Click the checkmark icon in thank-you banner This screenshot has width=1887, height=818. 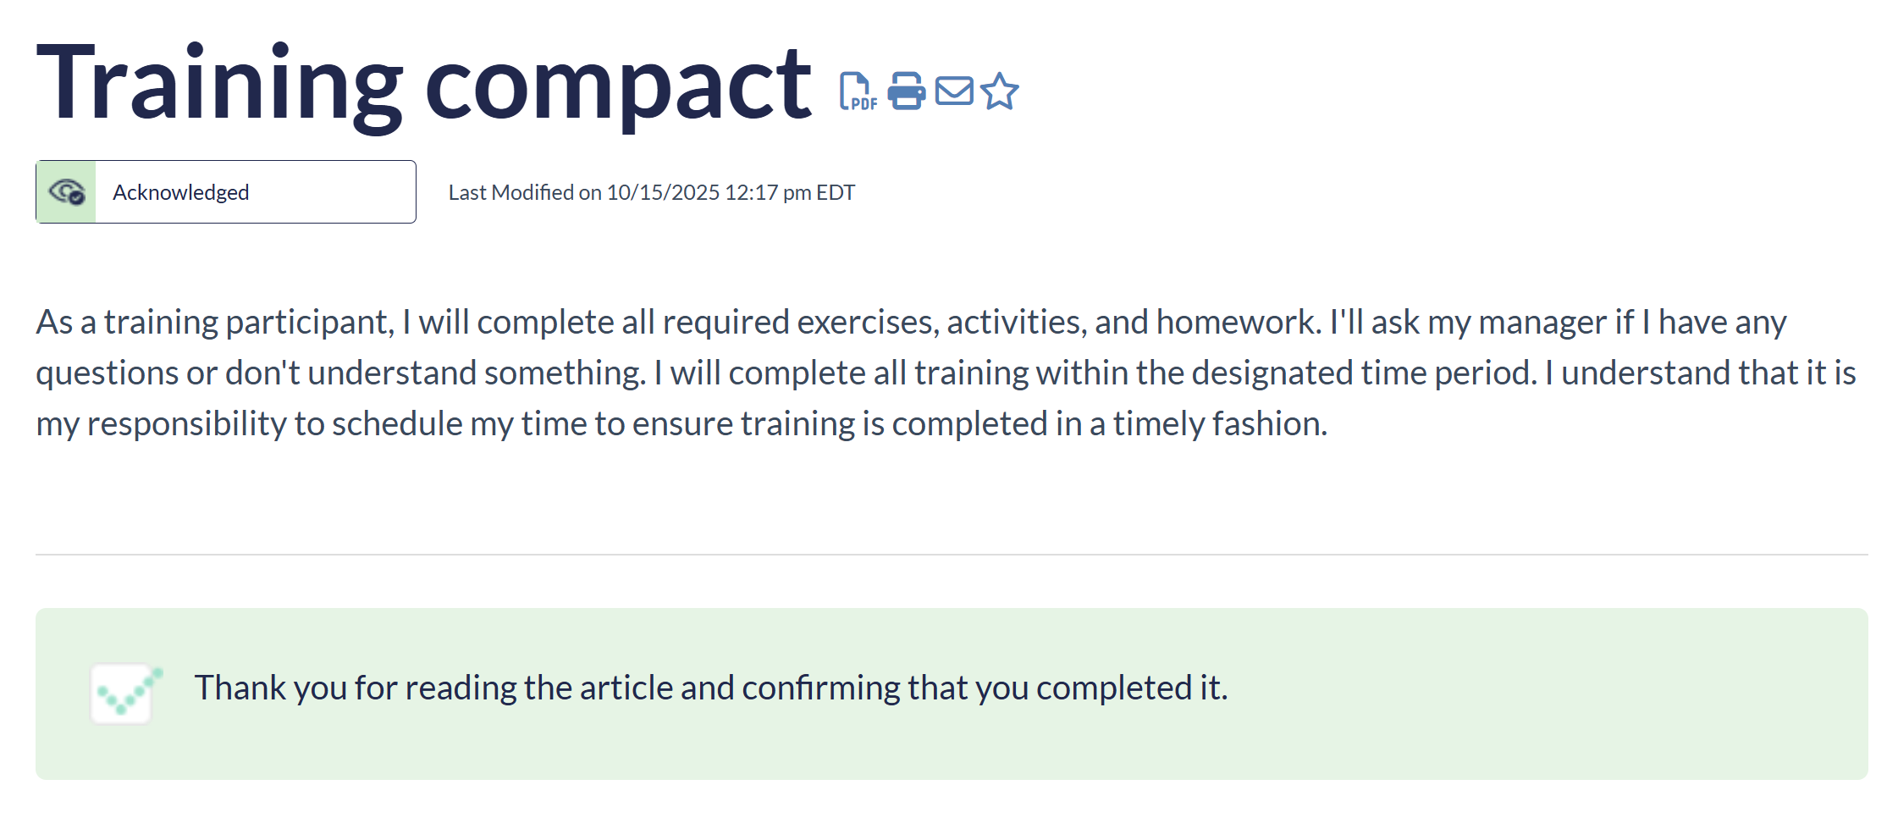[124, 694]
